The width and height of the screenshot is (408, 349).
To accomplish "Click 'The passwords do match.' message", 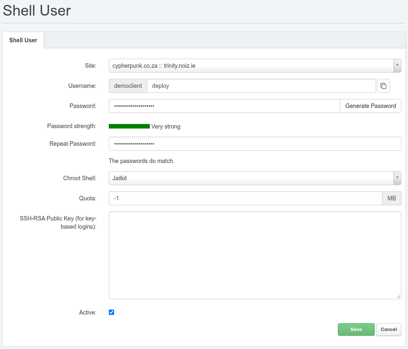I will click(x=142, y=161).
